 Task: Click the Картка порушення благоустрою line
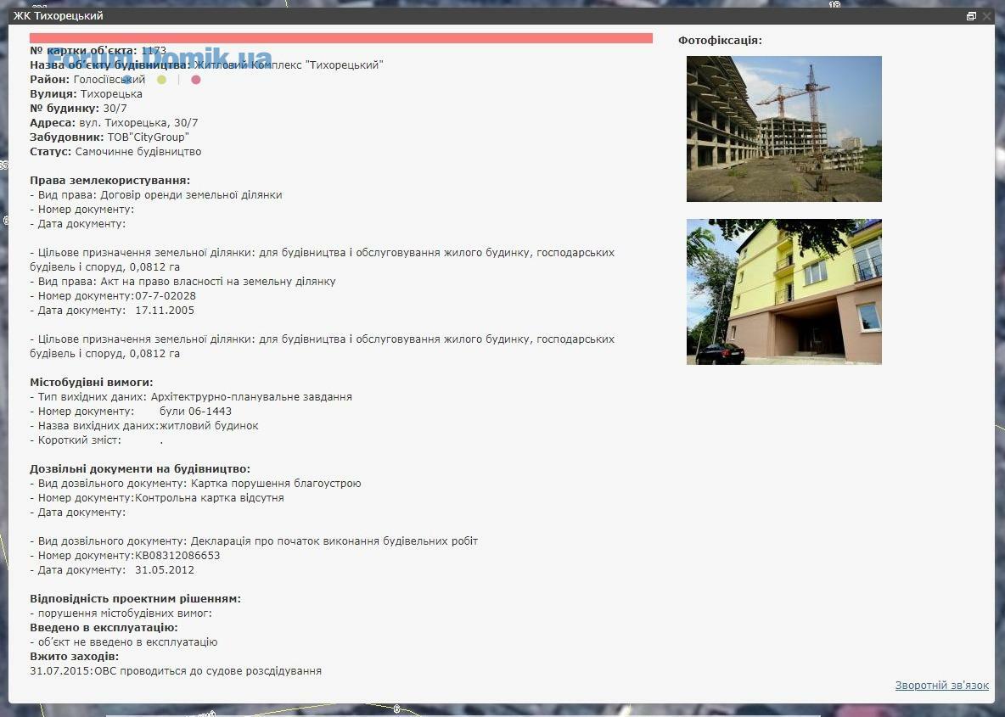point(195,483)
